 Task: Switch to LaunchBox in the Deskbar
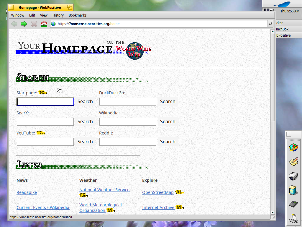coord(288,29)
